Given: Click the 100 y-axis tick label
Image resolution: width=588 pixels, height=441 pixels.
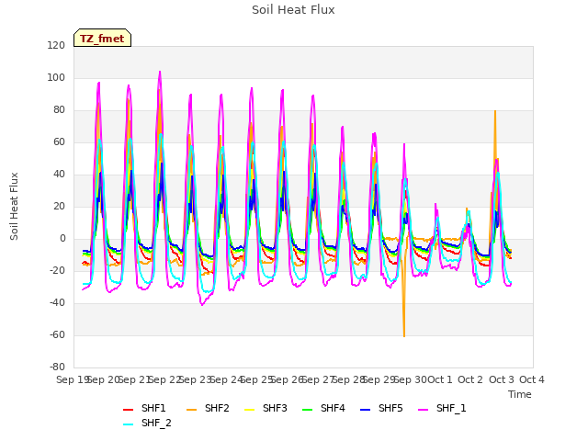Looking at the screenshot, I should tap(56, 77).
